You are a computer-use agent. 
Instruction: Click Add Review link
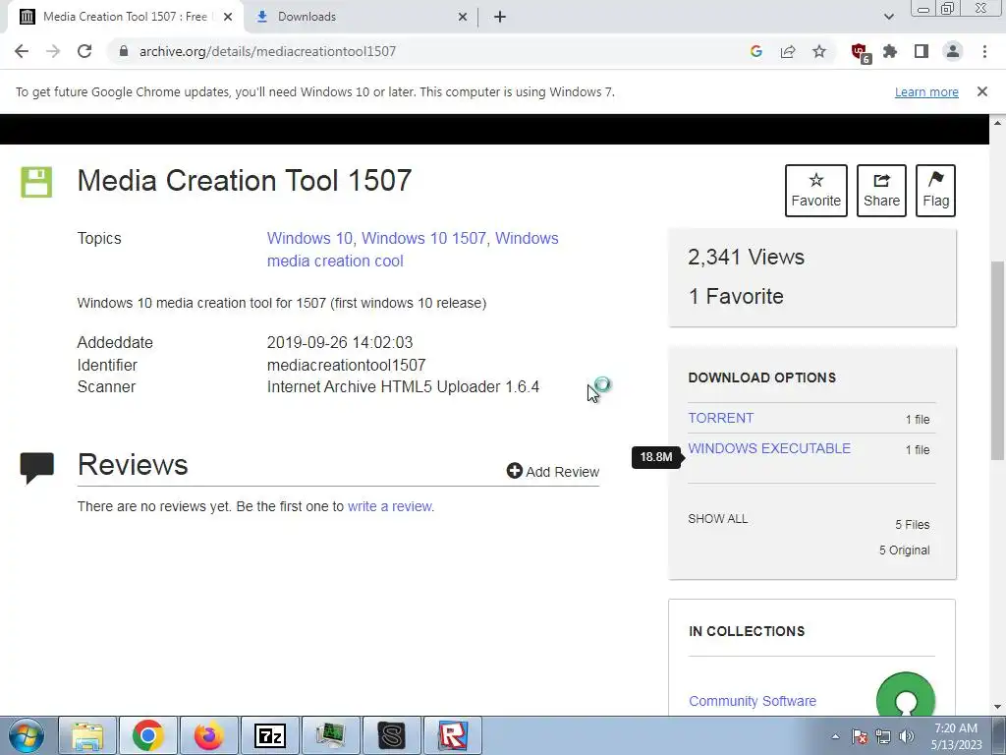[552, 471]
